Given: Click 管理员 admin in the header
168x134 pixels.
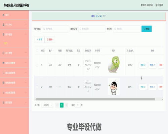Looking at the screenshot, I should [x=146, y=5].
